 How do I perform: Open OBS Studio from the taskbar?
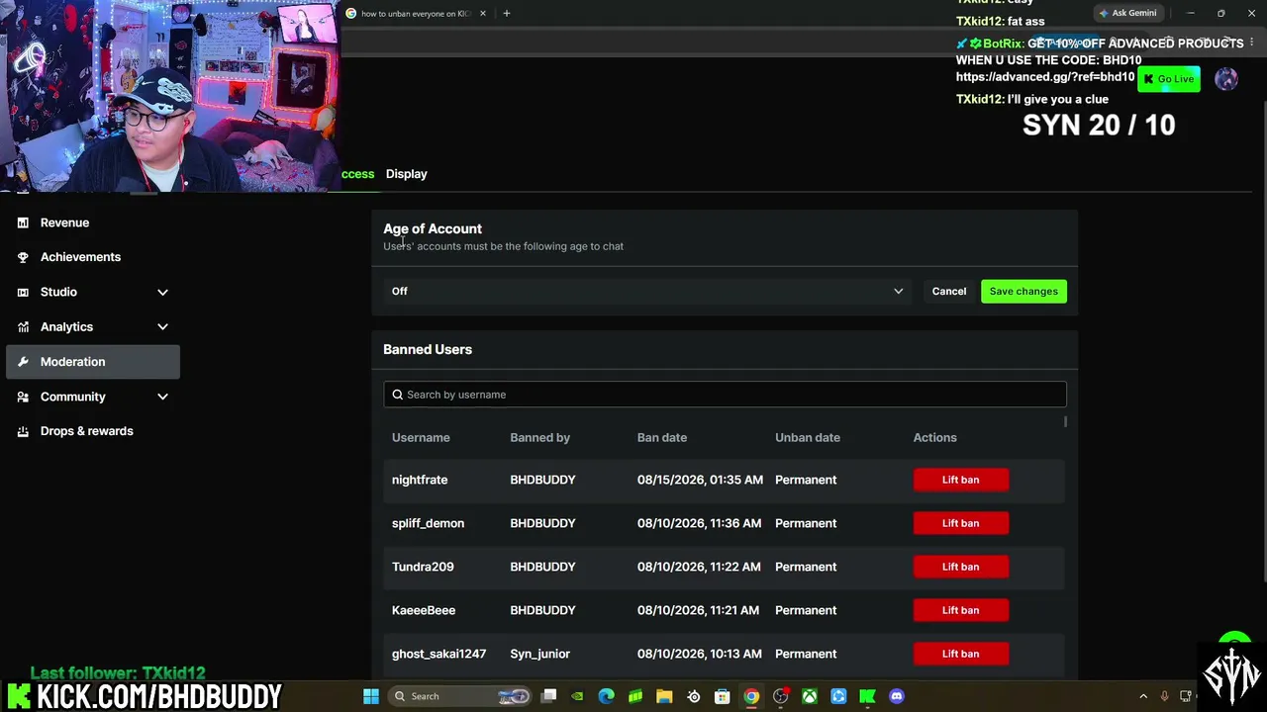point(780,696)
